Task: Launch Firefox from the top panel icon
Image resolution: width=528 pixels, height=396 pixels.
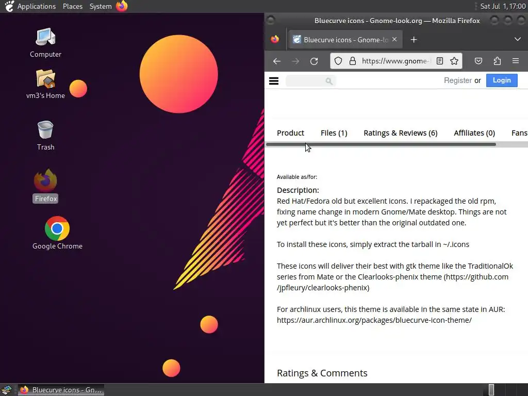Action: 122,6
